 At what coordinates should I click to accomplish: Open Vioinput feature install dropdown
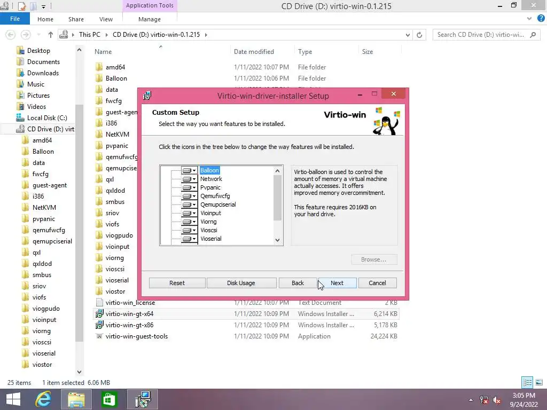189,213
